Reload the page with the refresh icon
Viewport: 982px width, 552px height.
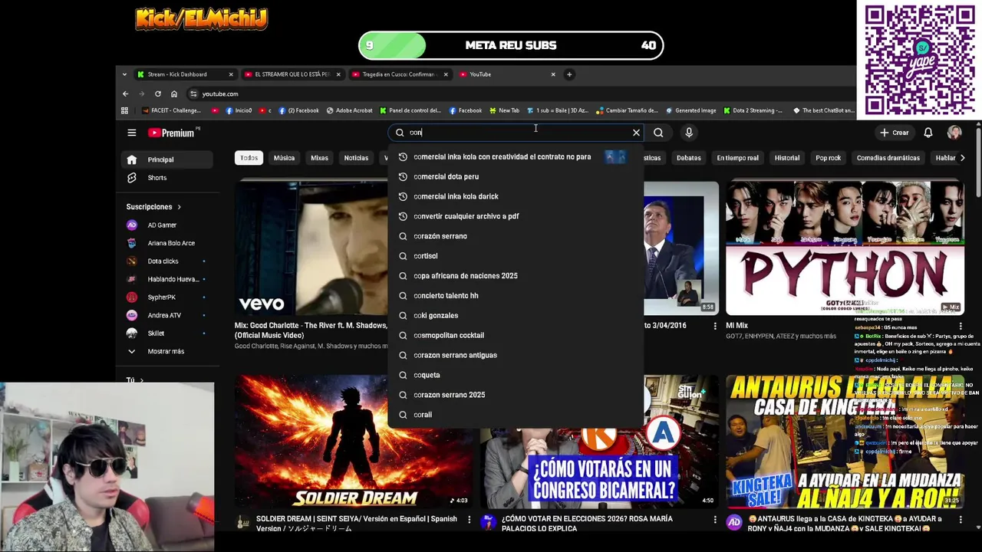(x=158, y=94)
